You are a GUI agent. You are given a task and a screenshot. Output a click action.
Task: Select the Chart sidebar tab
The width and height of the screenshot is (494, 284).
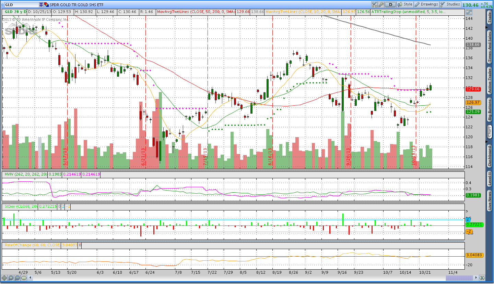point(490,132)
